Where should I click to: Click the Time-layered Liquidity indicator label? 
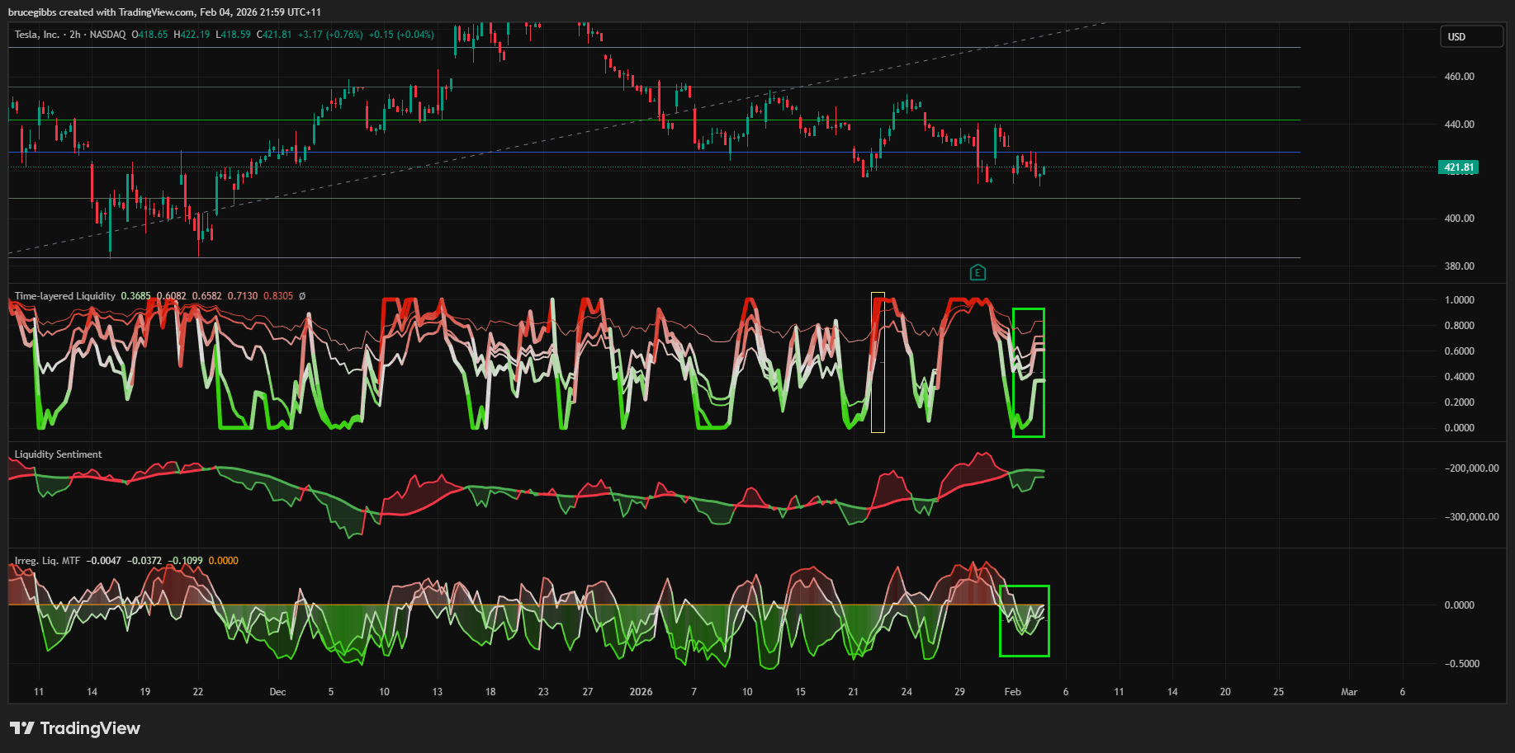(x=65, y=296)
